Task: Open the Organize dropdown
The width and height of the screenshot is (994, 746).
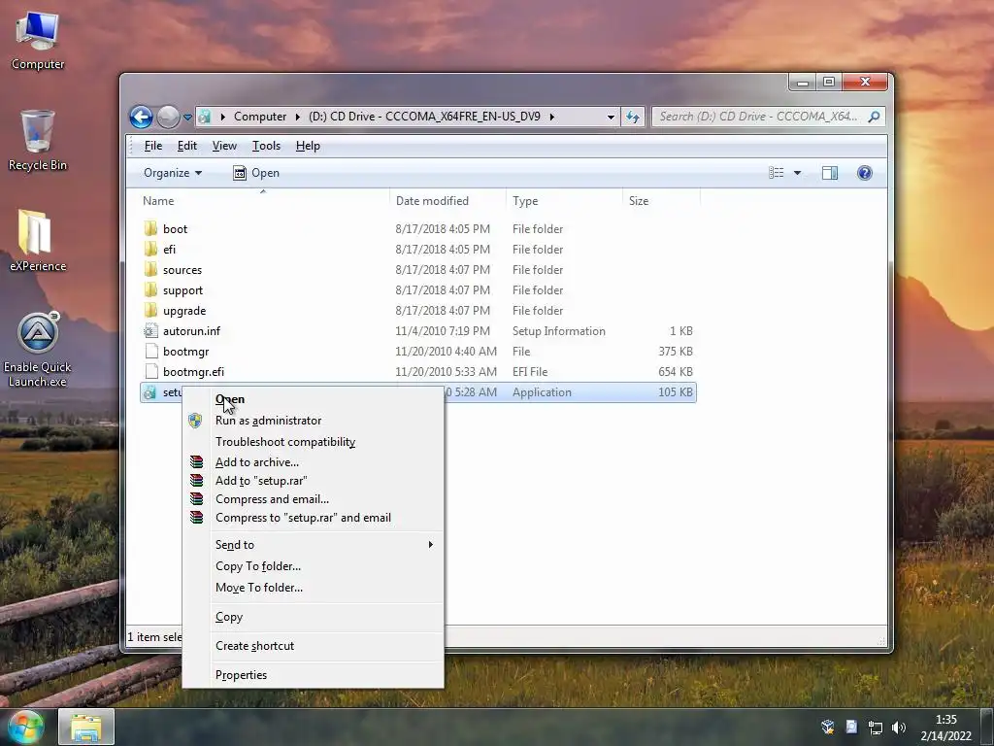Action: coord(173,173)
